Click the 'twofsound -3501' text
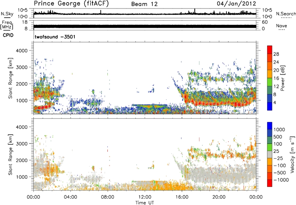Screen dimensions: 296x205 (x=55, y=37)
